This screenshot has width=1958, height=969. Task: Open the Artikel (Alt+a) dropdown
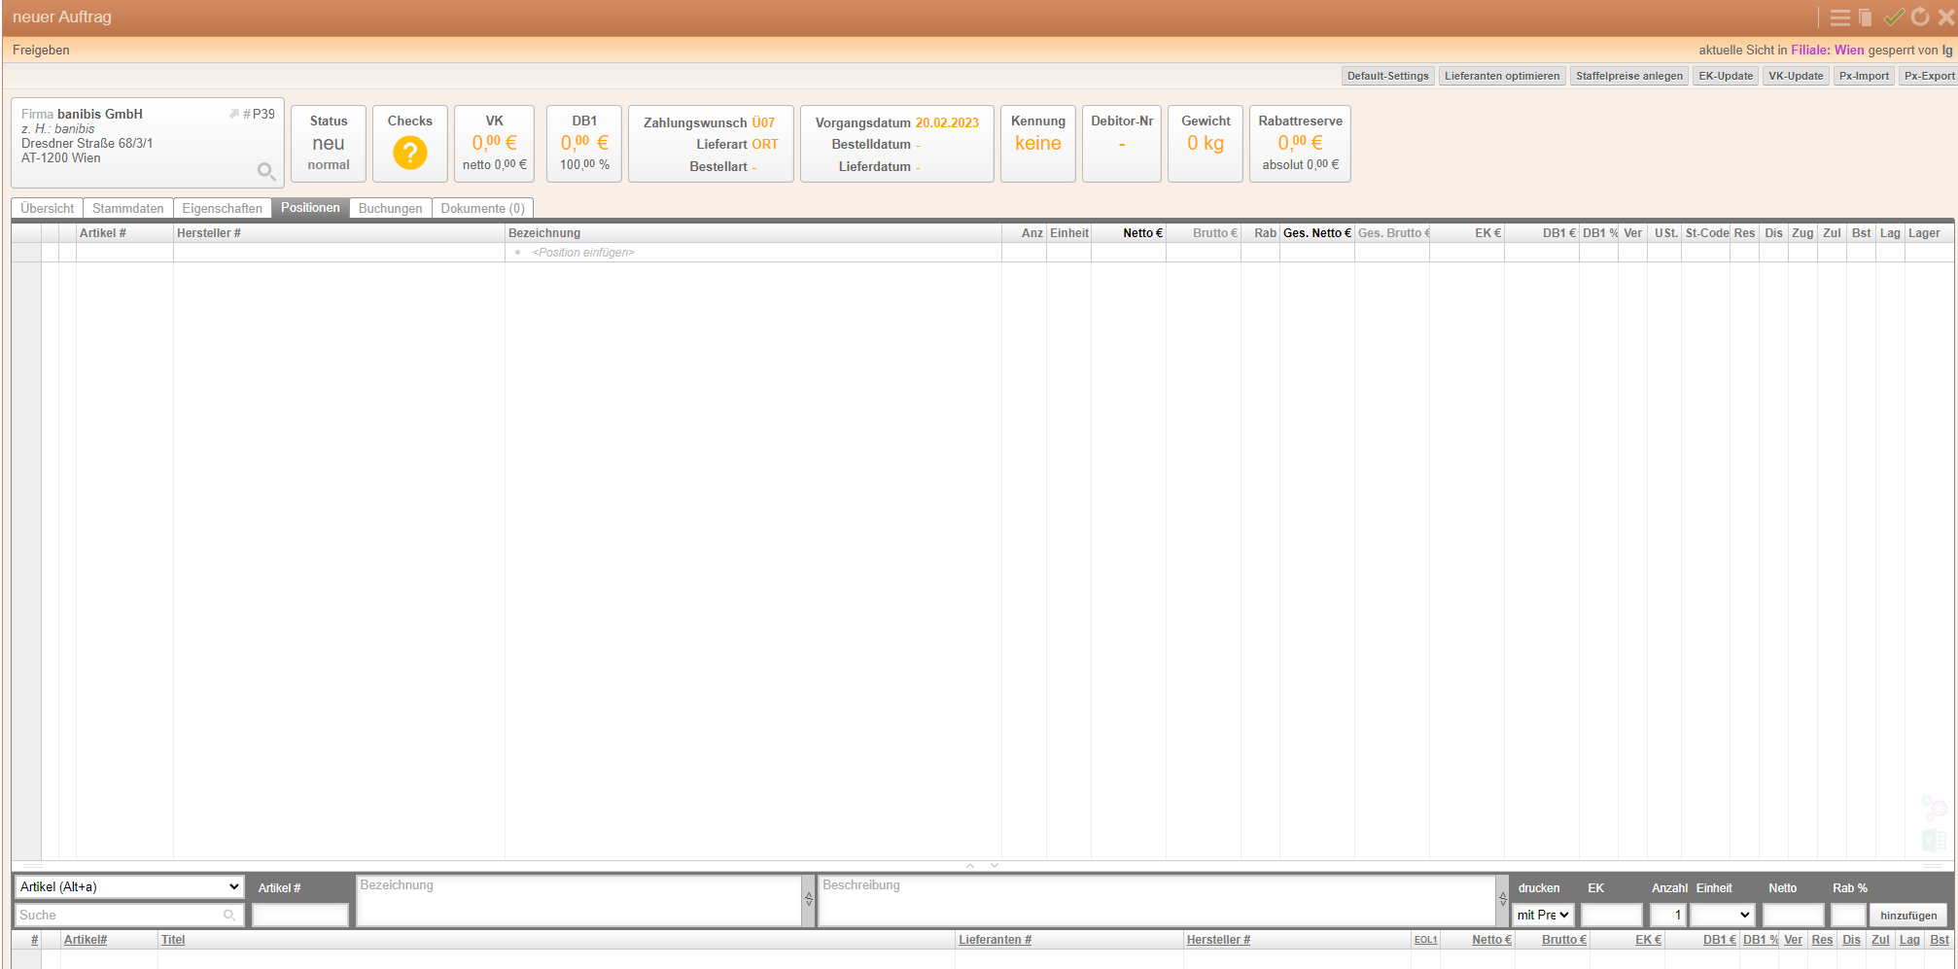(129, 886)
